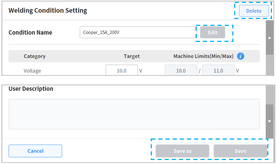This screenshot has height=164, width=276.
Task: Click the scroll down arrow
Action: click(x=269, y=121)
